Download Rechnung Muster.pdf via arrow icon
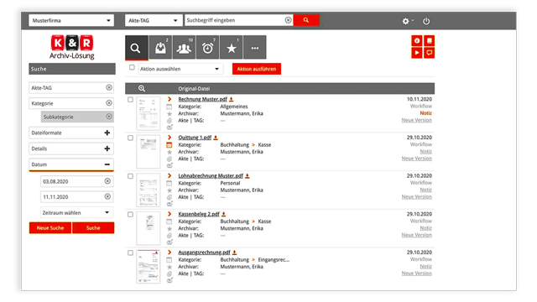Screen dimensions: 537x302 point(232,99)
